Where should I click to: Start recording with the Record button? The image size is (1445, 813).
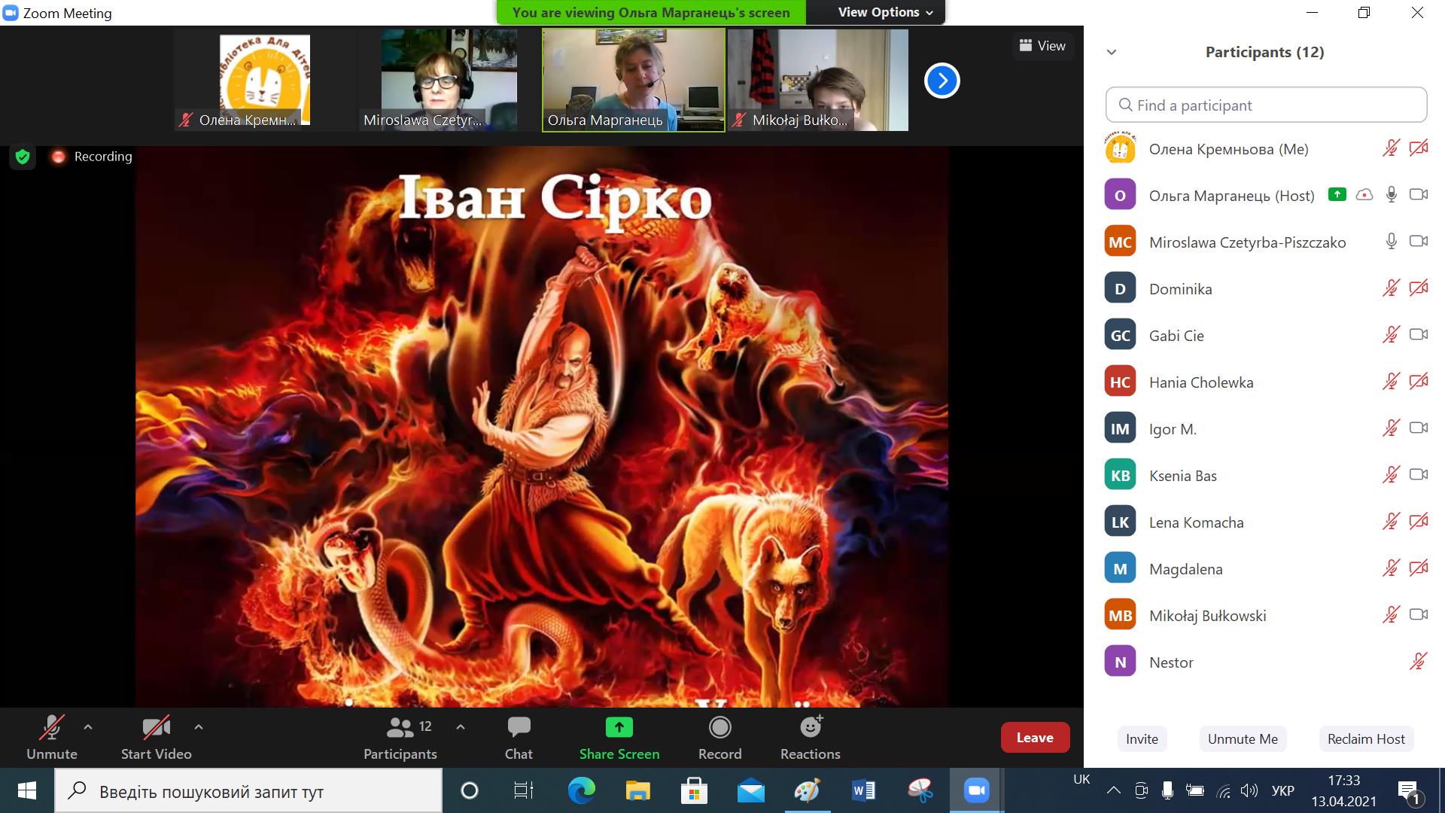point(720,738)
